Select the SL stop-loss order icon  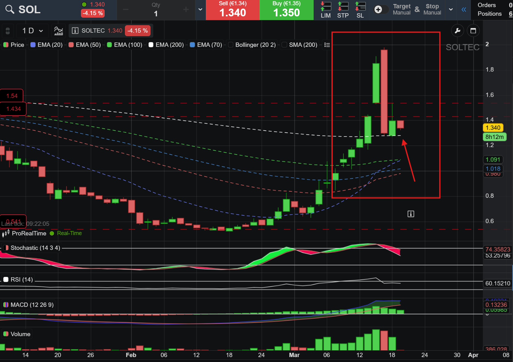pos(360,10)
